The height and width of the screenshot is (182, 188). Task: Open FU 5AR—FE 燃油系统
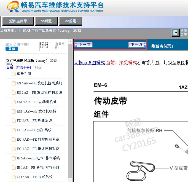[34, 121]
